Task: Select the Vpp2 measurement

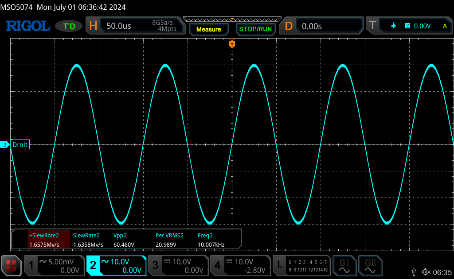Action: pyautogui.click(x=120, y=236)
